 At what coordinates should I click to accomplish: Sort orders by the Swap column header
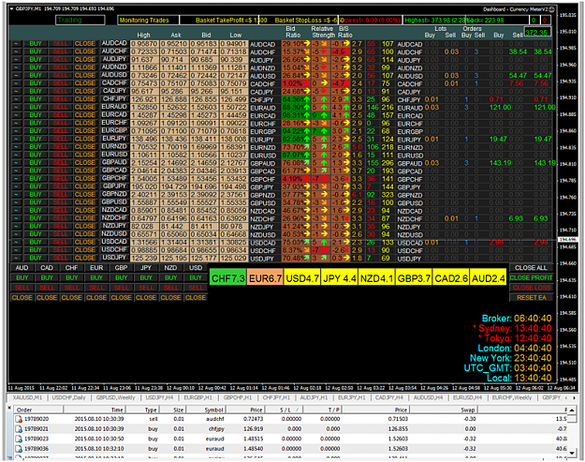point(443,410)
